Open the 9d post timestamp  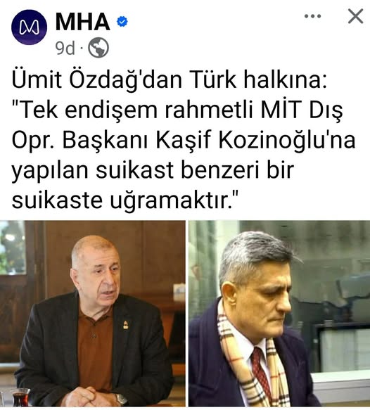point(65,48)
